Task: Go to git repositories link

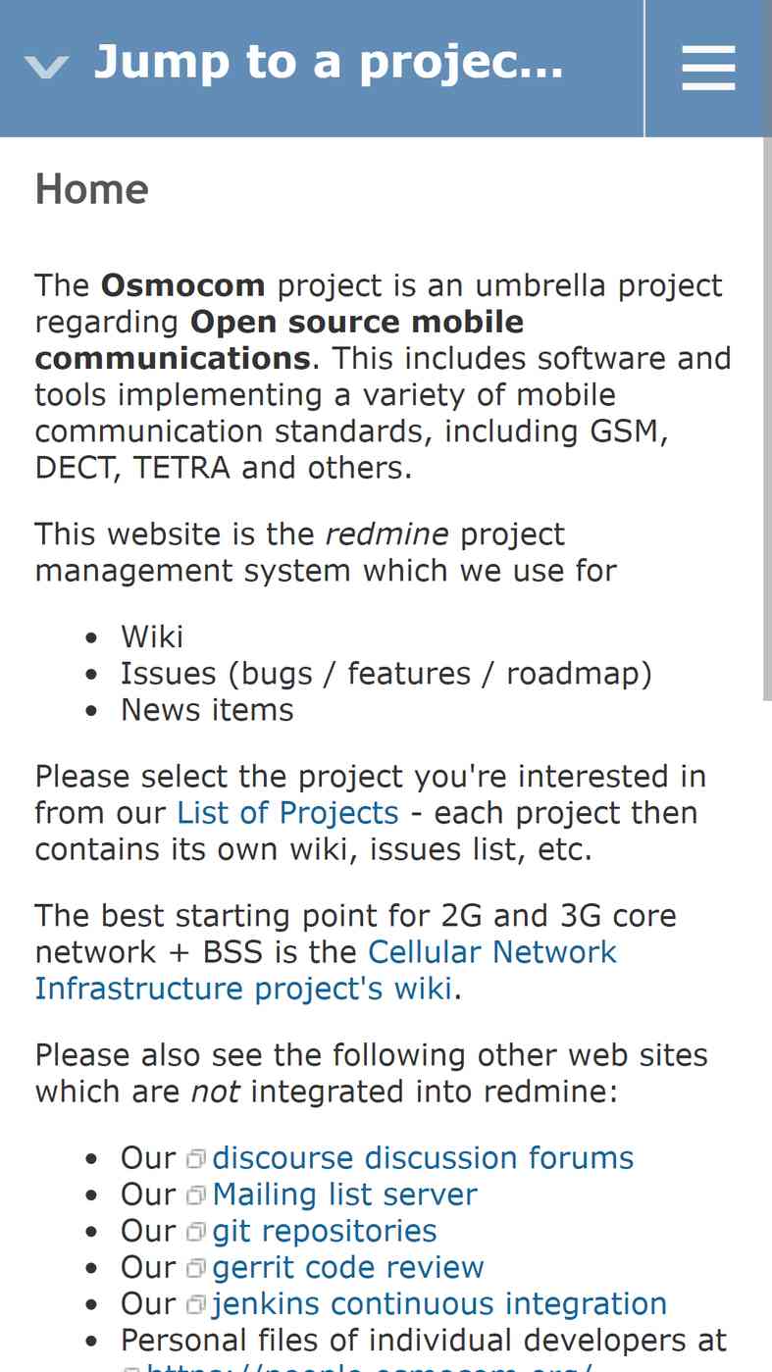Action: [x=325, y=1231]
